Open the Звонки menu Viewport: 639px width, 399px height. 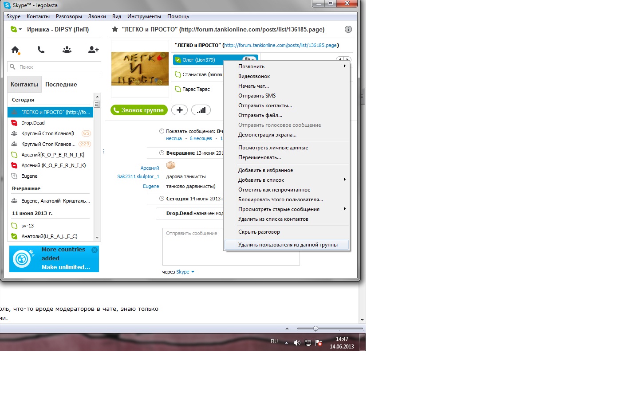97,16
